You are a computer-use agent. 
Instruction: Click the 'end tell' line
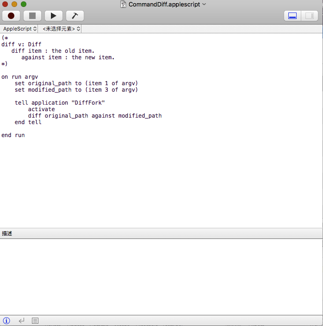coord(28,122)
